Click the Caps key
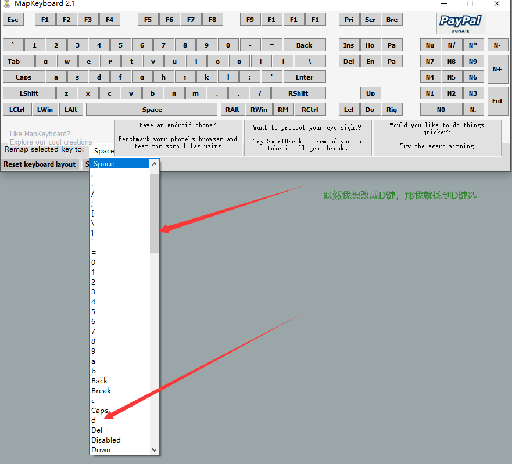This screenshot has height=464, width=512. tap(24, 77)
